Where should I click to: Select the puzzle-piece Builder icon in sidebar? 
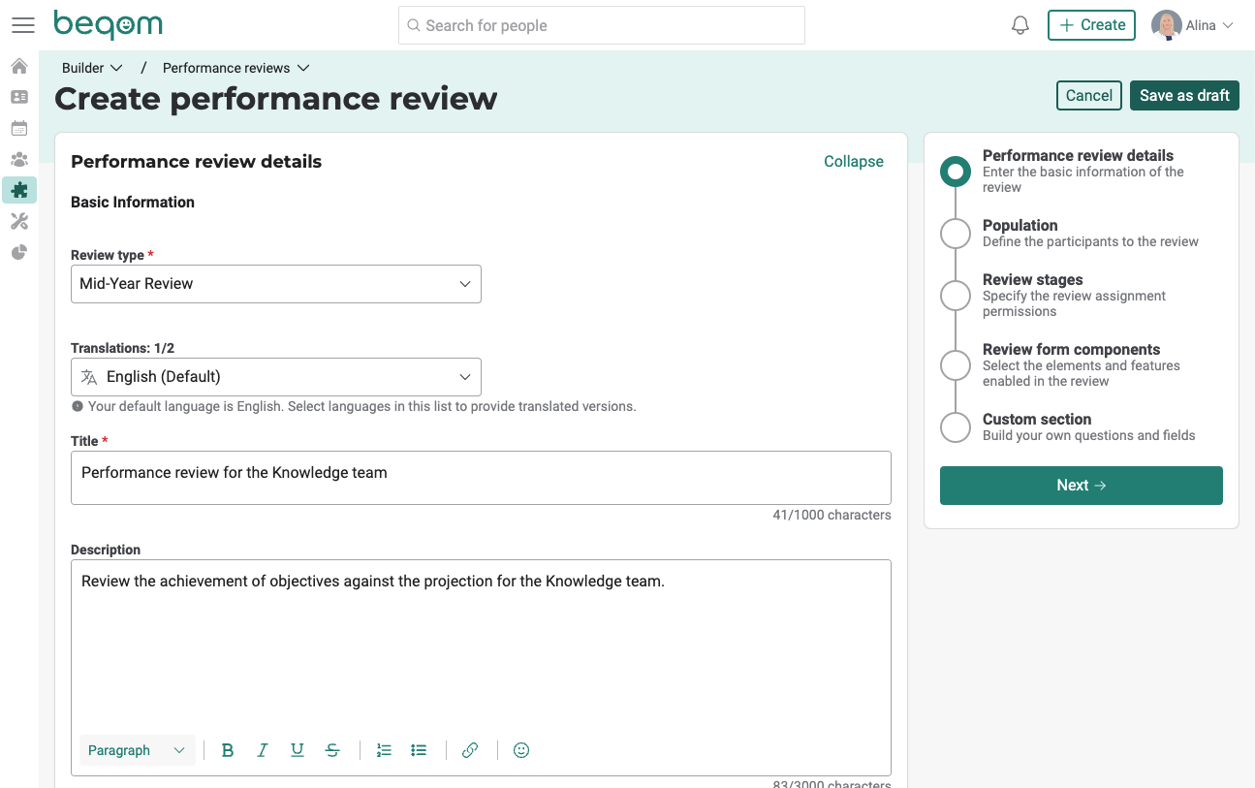point(19,190)
